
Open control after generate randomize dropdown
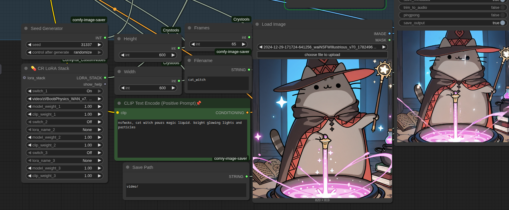[64, 52]
